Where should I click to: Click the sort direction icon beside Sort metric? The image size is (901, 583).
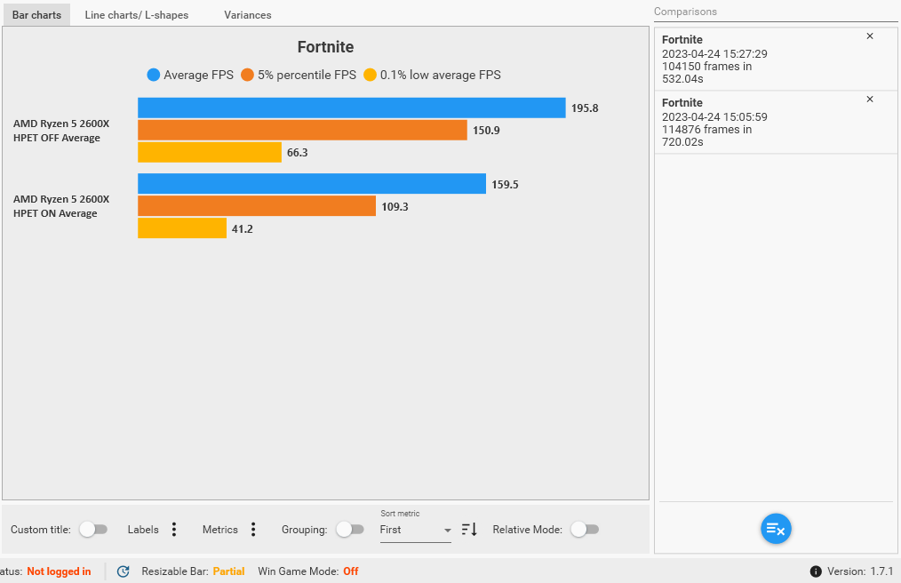tap(468, 529)
